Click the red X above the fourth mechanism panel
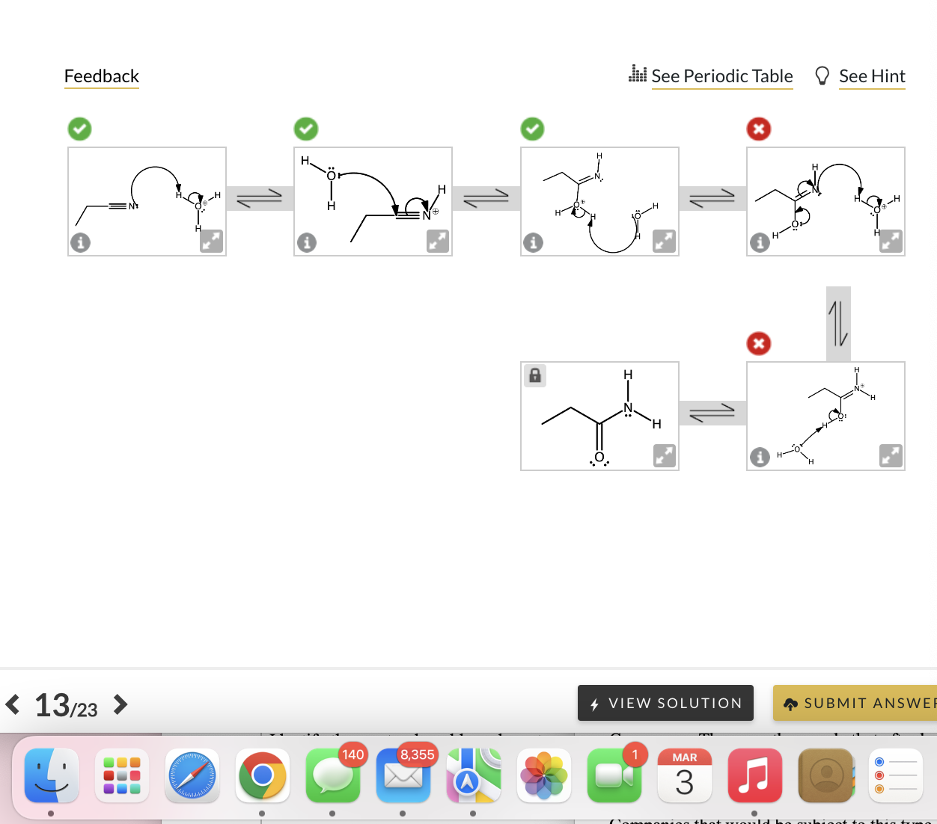The width and height of the screenshot is (937, 824). [758, 129]
